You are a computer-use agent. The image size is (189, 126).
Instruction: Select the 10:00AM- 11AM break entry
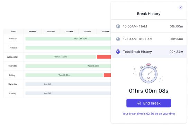148,26
